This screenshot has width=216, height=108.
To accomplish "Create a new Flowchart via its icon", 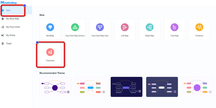I will coord(50,52).
